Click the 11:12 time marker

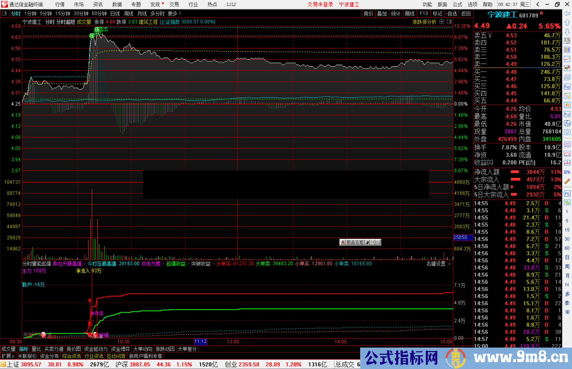pos(200,341)
